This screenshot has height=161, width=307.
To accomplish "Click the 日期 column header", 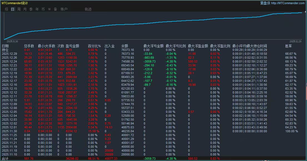I will 5,46.
